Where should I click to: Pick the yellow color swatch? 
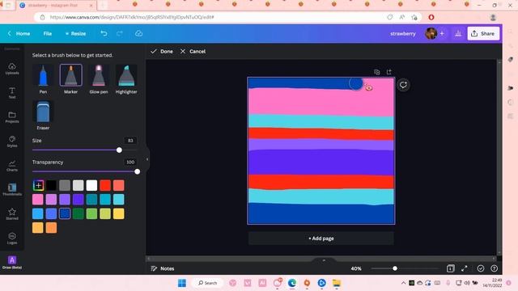(119, 213)
